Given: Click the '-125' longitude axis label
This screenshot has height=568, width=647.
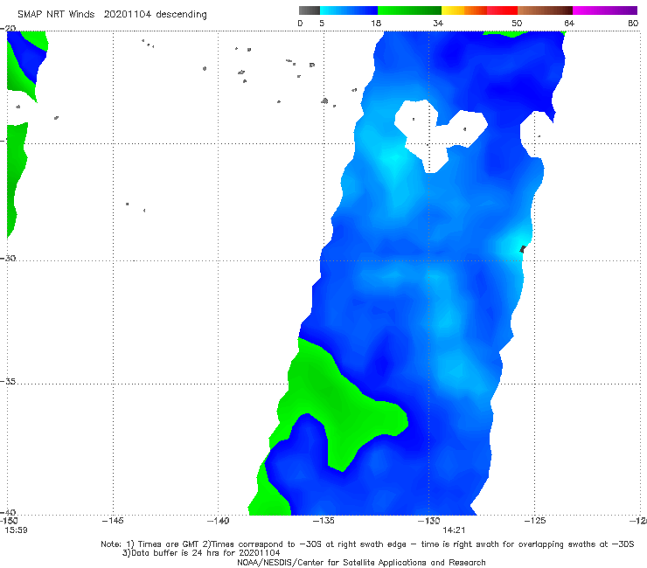Looking at the screenshot, I should [534, 521].
